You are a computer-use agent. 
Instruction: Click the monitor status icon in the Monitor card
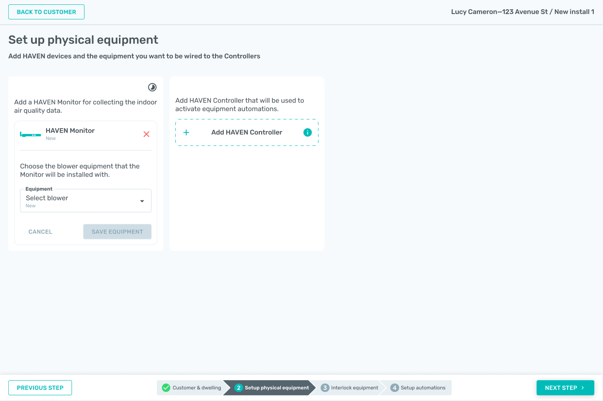click(152, 87)
